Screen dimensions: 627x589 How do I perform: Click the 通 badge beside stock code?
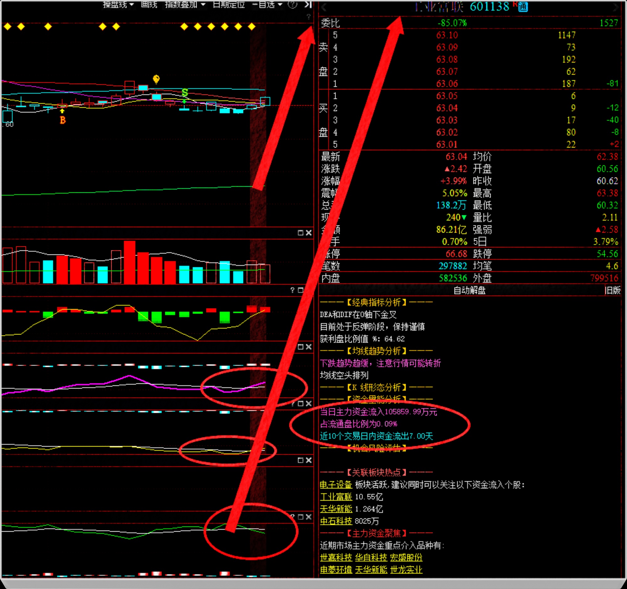pos(523,6)
